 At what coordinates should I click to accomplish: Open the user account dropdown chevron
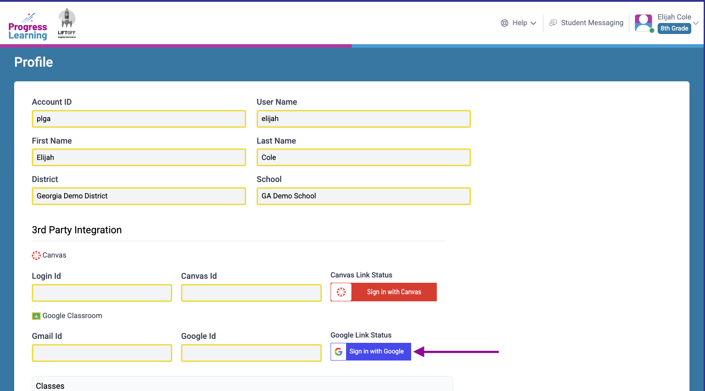pyautogui.click(x=696, y=23)
